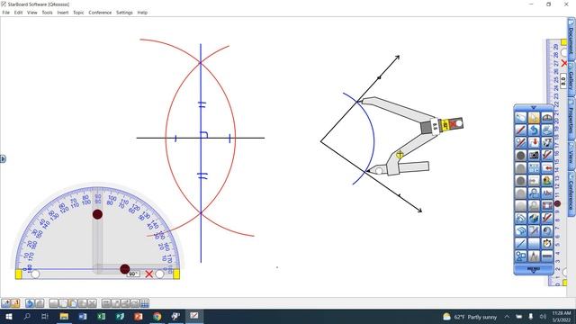Open Google Chrome from the taskbar
Screen dimensions: 576x324
[157, 316]
